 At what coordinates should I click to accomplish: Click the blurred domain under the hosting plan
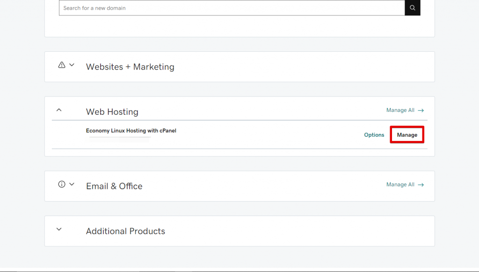coord(120,139)
